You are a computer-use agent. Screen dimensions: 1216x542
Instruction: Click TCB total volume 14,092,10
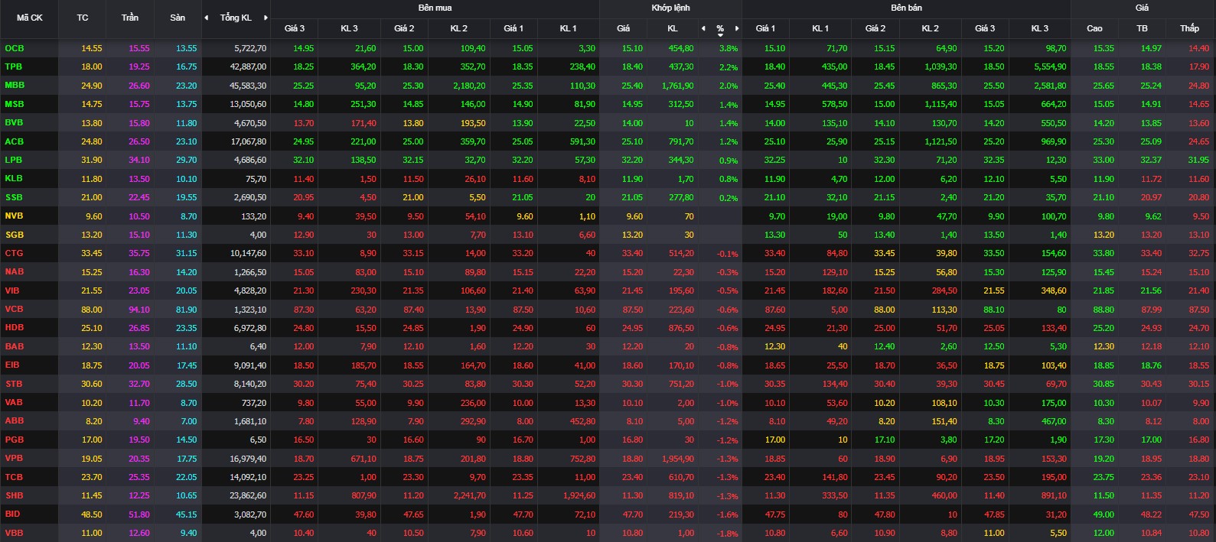point(248,477)
